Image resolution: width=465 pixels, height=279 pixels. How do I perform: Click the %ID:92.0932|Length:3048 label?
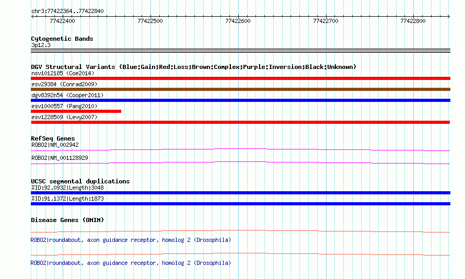pos(67,188)
